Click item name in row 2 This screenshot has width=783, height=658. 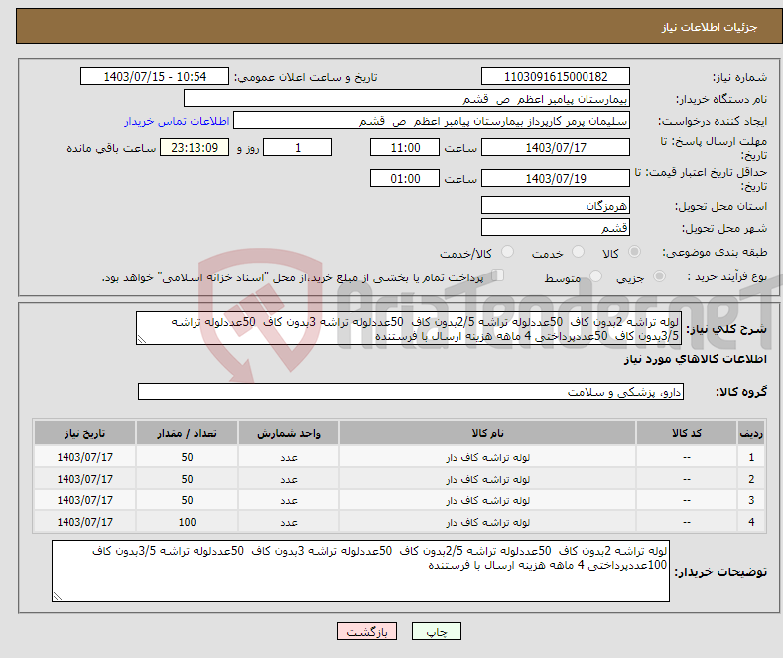click(x=487, y=479)
